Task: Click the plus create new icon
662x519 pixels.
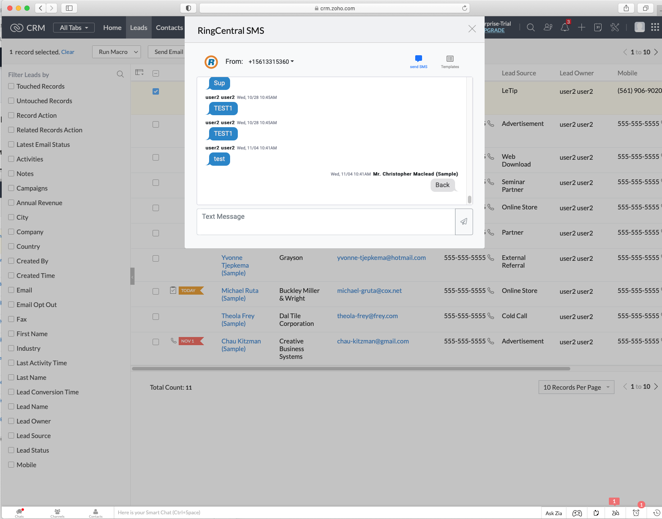Action: point(581,27)
